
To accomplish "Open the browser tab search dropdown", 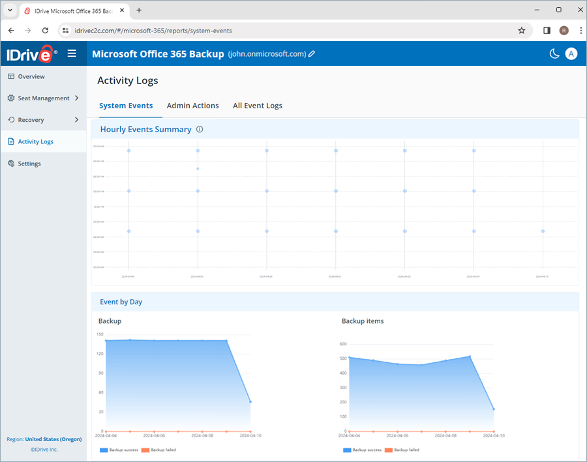I will (x=10, y=10).
